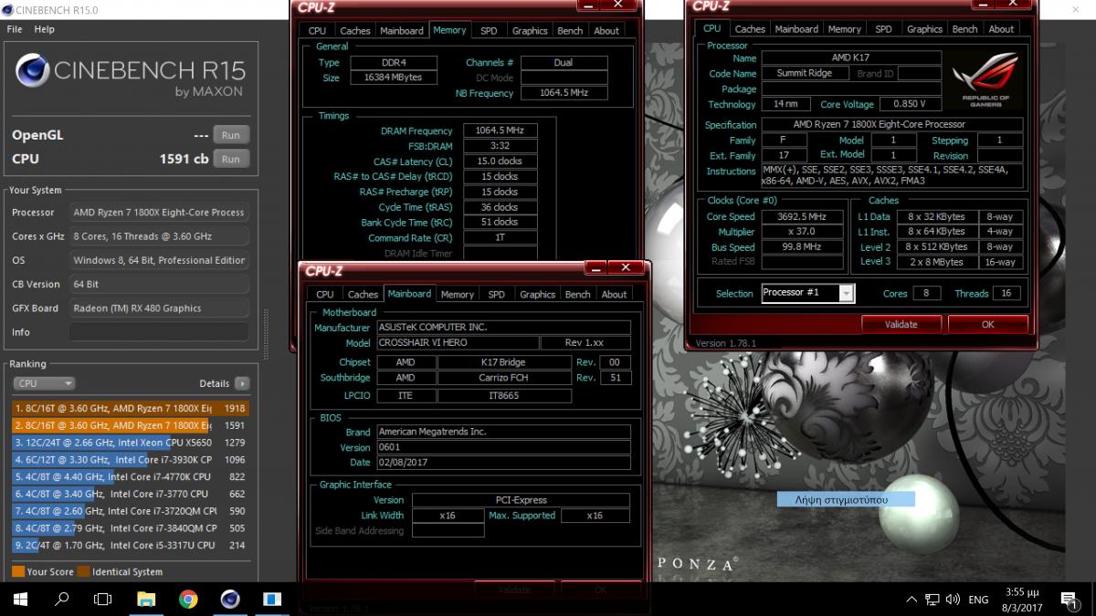Open Memory tab in CPU-Z CPU window
1096x616 pixels.
845,29
